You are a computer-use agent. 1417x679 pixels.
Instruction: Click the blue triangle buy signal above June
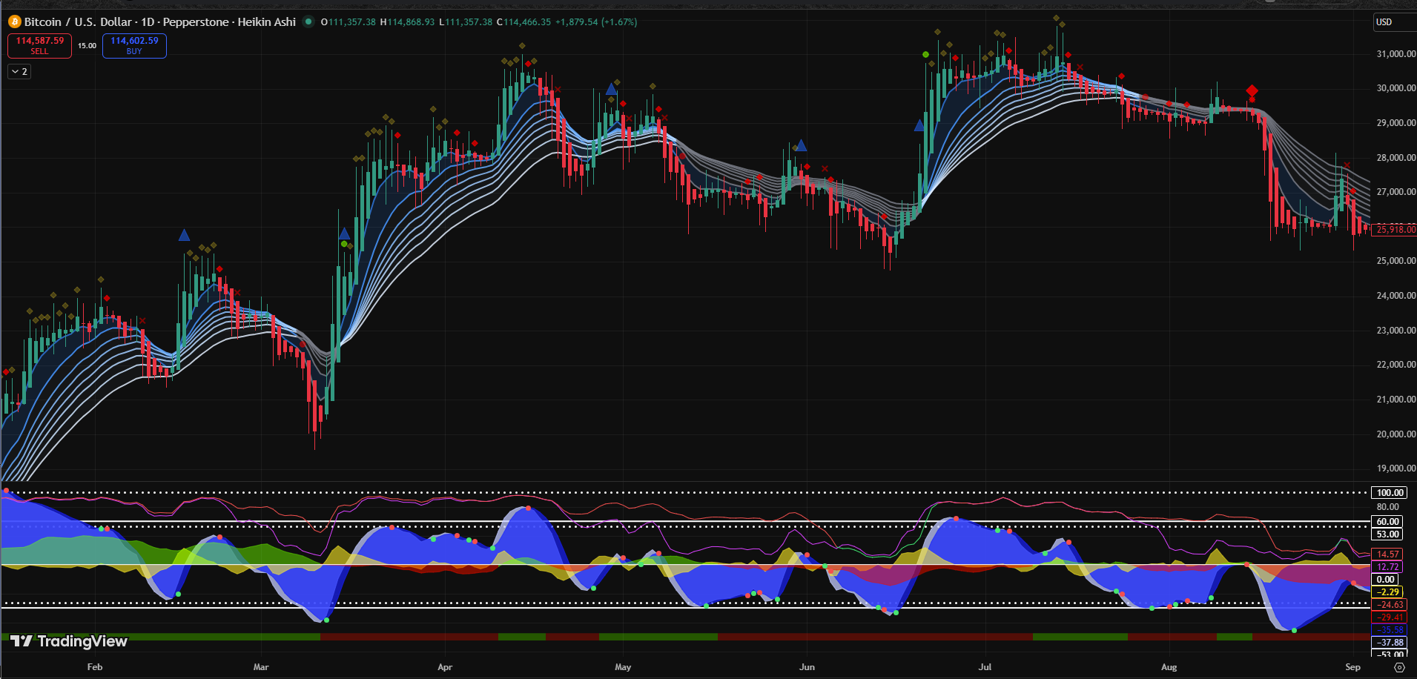(x=801, y=146)
